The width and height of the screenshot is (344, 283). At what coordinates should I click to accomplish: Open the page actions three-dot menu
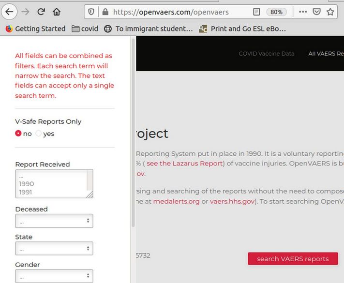pyautogui.click(x=303, y=12)
